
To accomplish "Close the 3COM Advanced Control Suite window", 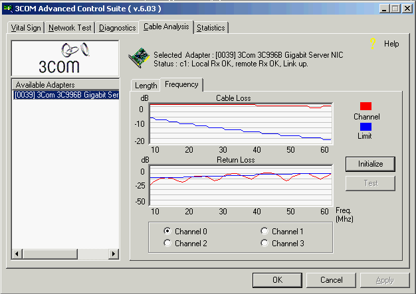I will coord(407,9).
